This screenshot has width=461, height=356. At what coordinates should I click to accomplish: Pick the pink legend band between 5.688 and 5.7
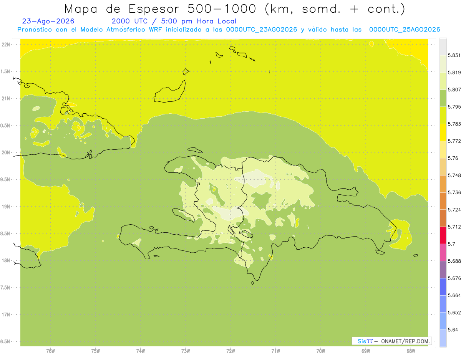click(443, 252)
